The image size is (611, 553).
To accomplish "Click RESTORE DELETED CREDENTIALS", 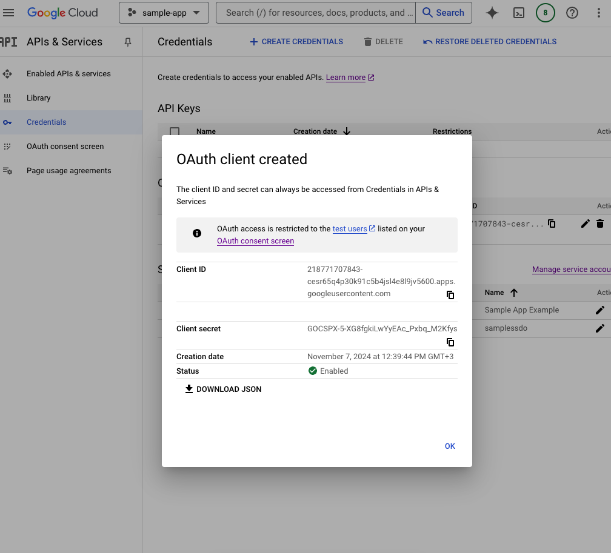I will click(x=490, y=42).
